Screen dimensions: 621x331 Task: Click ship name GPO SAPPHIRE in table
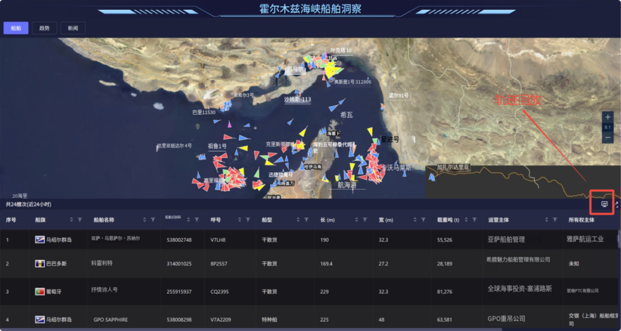[111, 320]
